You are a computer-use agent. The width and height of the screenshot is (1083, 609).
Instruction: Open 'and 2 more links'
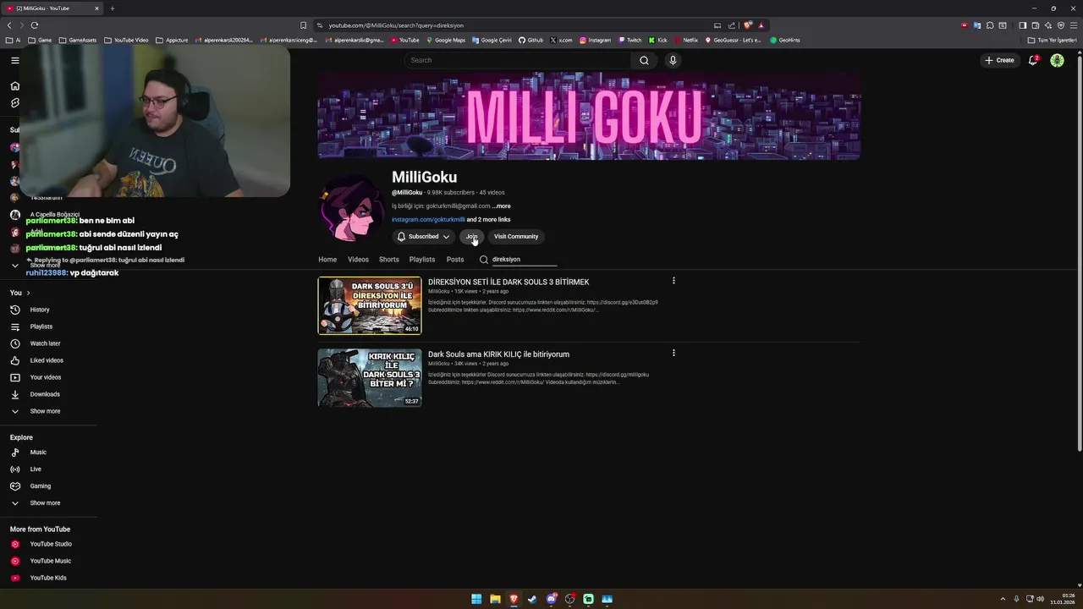pyautogui.click(x=489, y=220)
